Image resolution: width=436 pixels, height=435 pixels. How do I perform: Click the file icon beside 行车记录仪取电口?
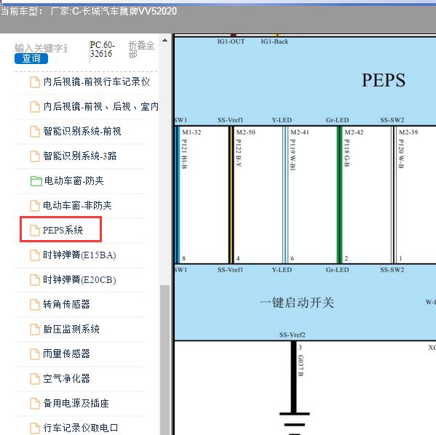tap(35, 428)
